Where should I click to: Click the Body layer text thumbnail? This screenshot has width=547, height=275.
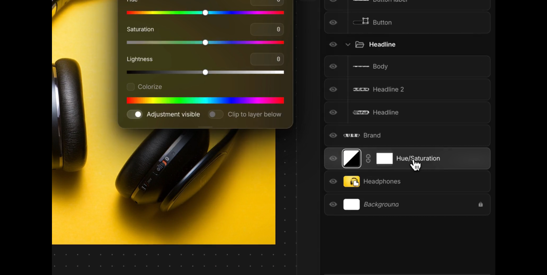pos(361,66)
